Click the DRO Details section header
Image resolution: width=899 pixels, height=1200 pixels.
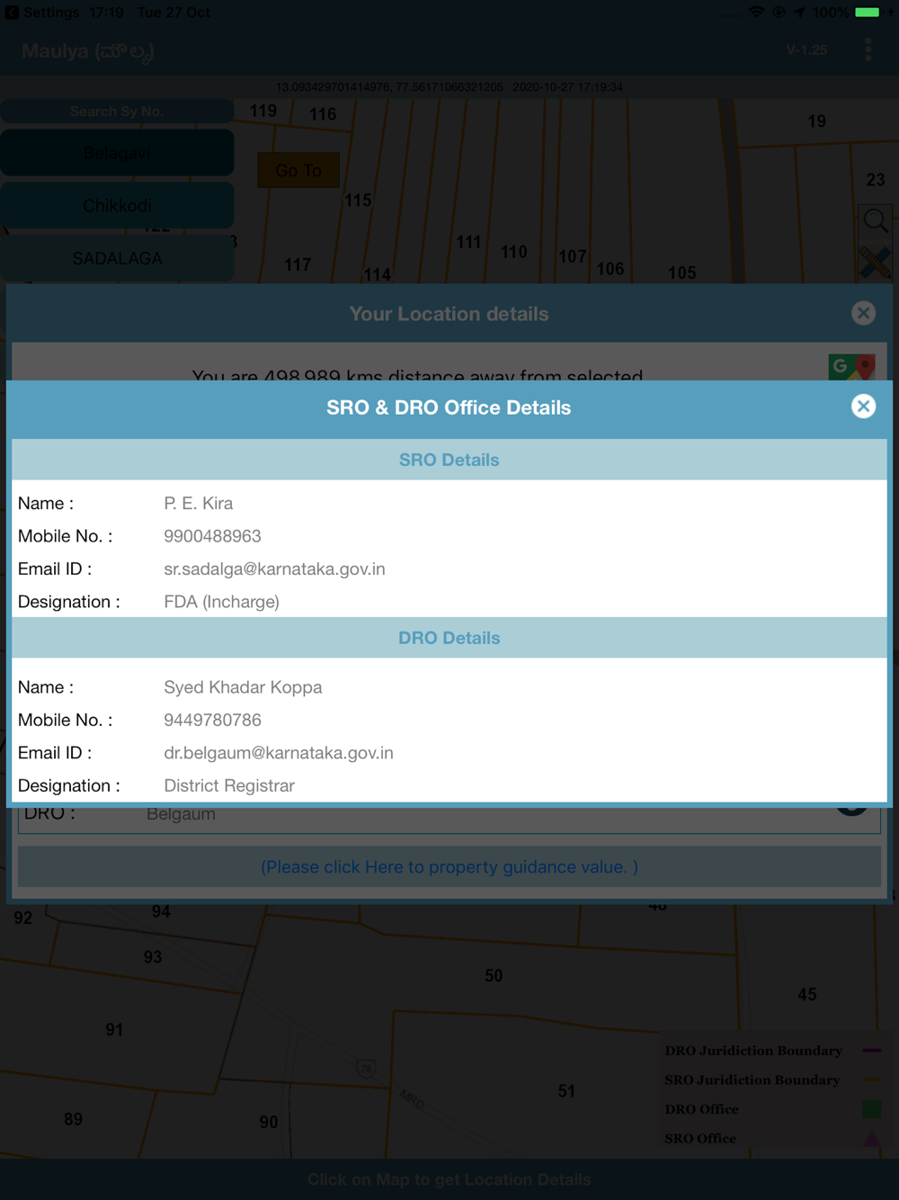(449, 638)
